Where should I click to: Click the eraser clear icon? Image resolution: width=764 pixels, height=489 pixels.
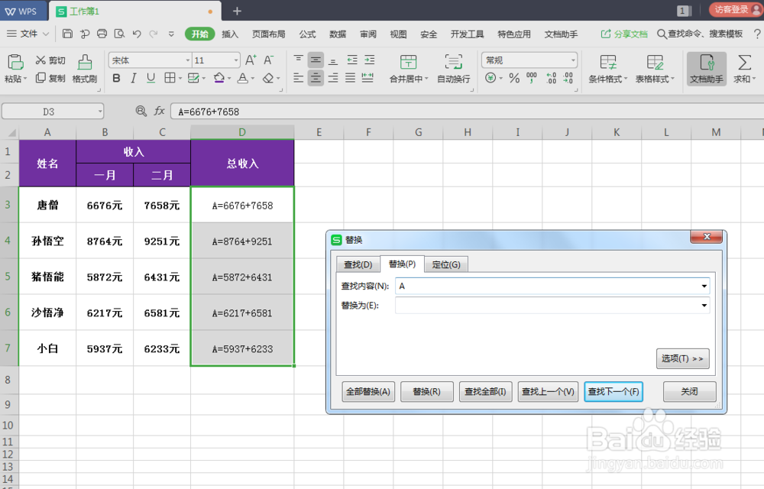tap(268, 78)
